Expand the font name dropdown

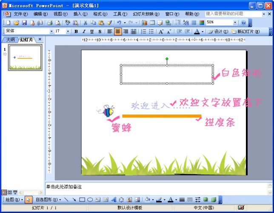tap(51, 32)
